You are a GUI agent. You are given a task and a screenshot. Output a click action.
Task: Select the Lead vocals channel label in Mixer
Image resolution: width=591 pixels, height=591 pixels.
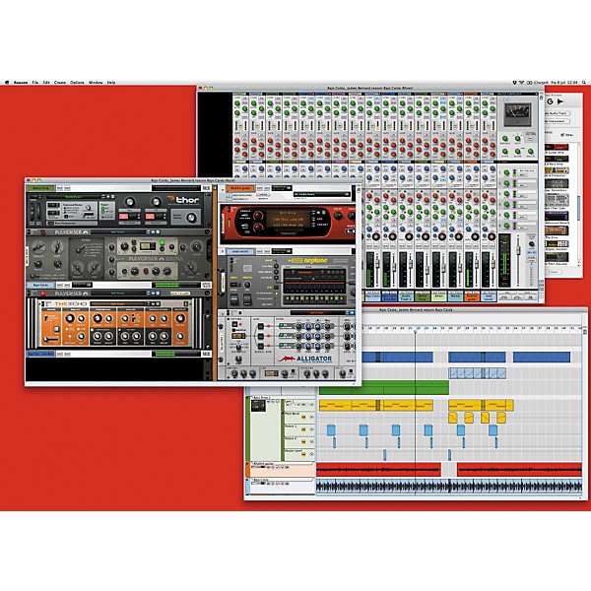(489, 297)
